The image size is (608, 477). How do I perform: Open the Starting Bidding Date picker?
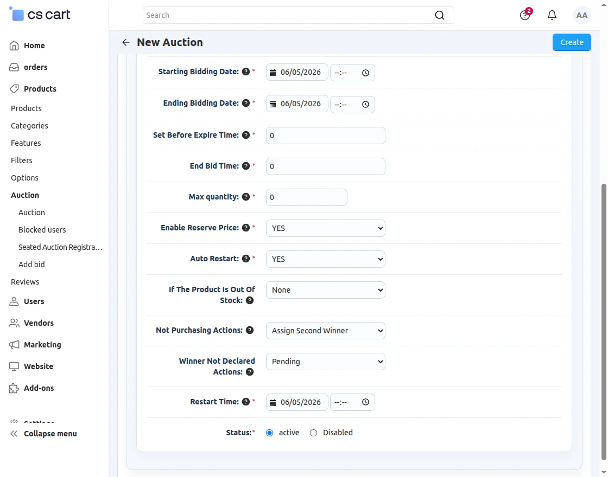pos(297,73)
